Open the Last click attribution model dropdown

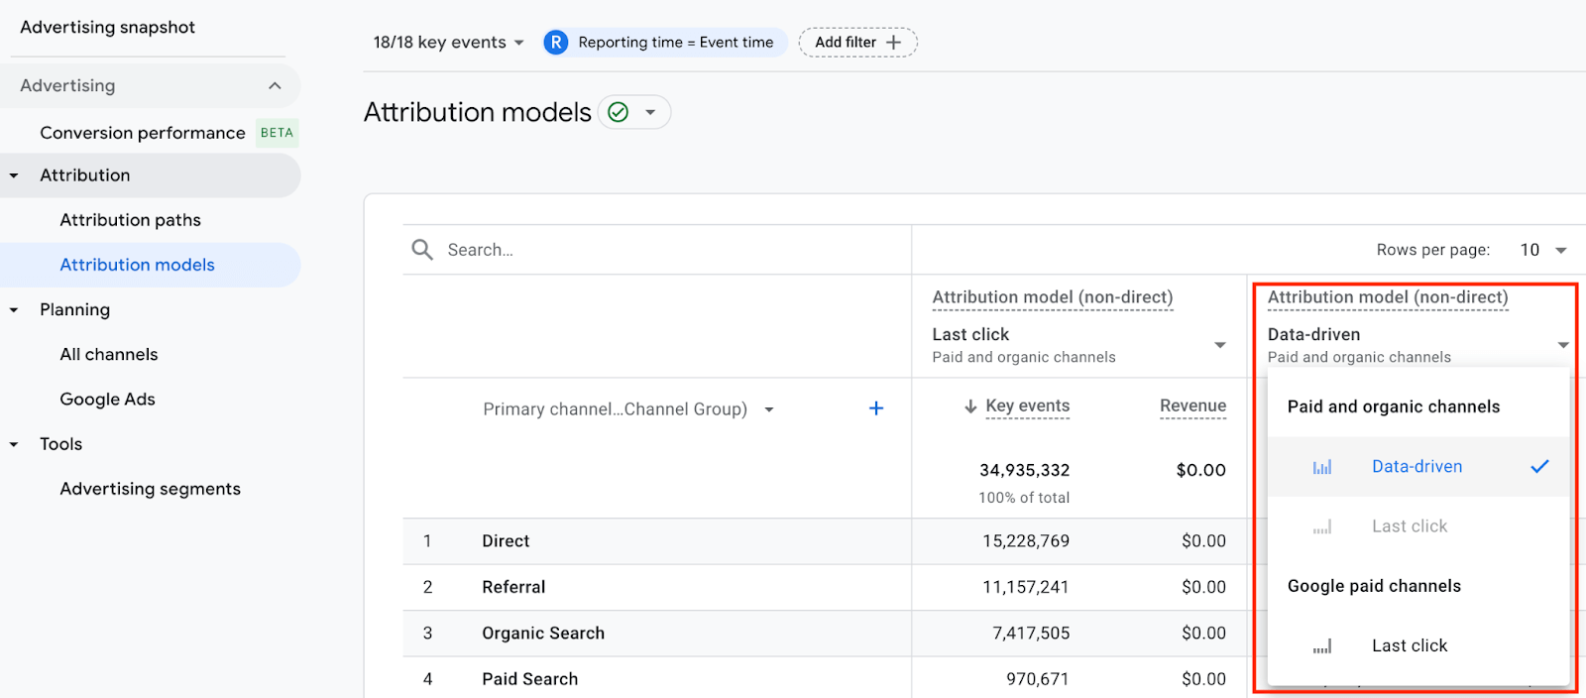[1079, 345]
